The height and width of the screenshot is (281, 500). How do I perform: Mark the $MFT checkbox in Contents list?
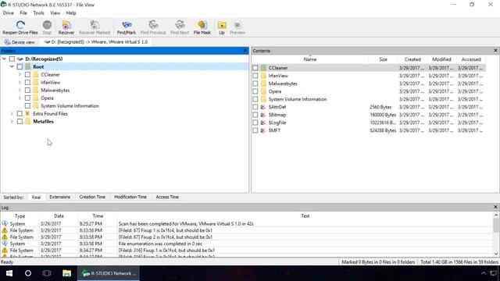(255, 130)
